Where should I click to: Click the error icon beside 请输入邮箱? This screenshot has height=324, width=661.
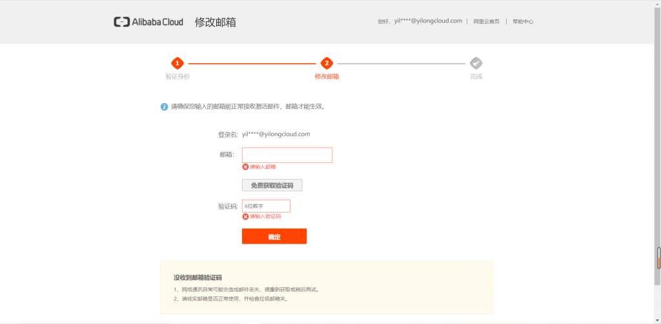pyautogui.click(x=245, y=167)
